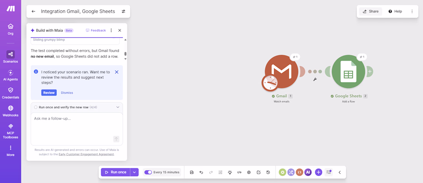Send Feedback about Maia
The width and height of the screenshot is (423, 183).
pyautogui.click(x=96, y=30)
